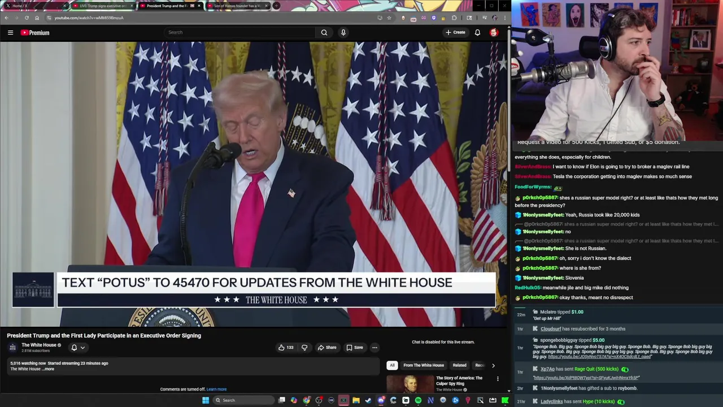723x407 pixels.
Task: Focus the YouTube search field
Action: (240, 32)
